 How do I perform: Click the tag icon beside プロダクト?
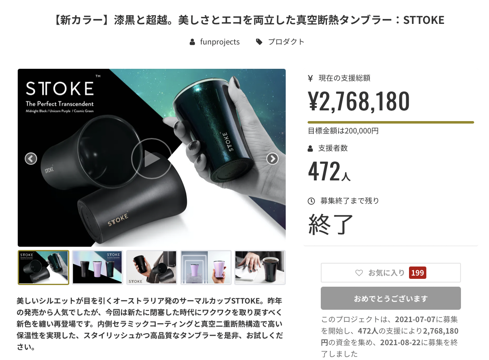click(259, 42)
